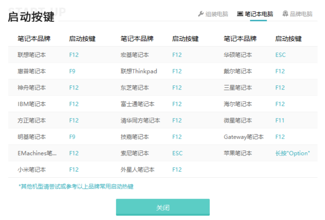The width and height of the screenshot is (325, 220).
Task: Select the F12 key for 三星笔记本
Action: coord(280,88)
